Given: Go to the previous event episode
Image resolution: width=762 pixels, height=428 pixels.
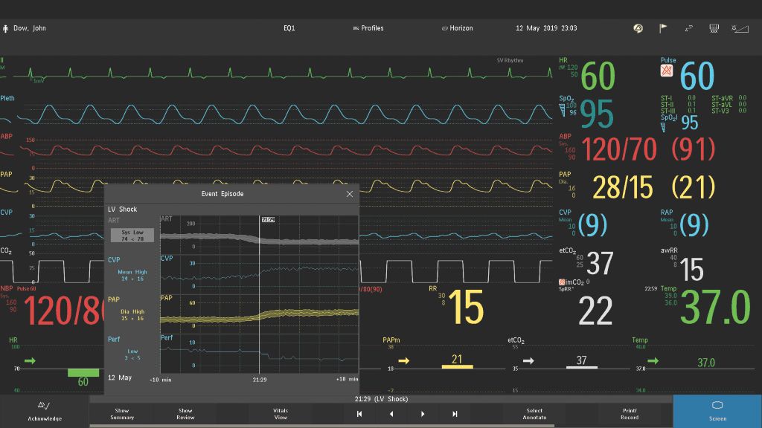Looking at the screenshot, I should [x=391, y=414].
